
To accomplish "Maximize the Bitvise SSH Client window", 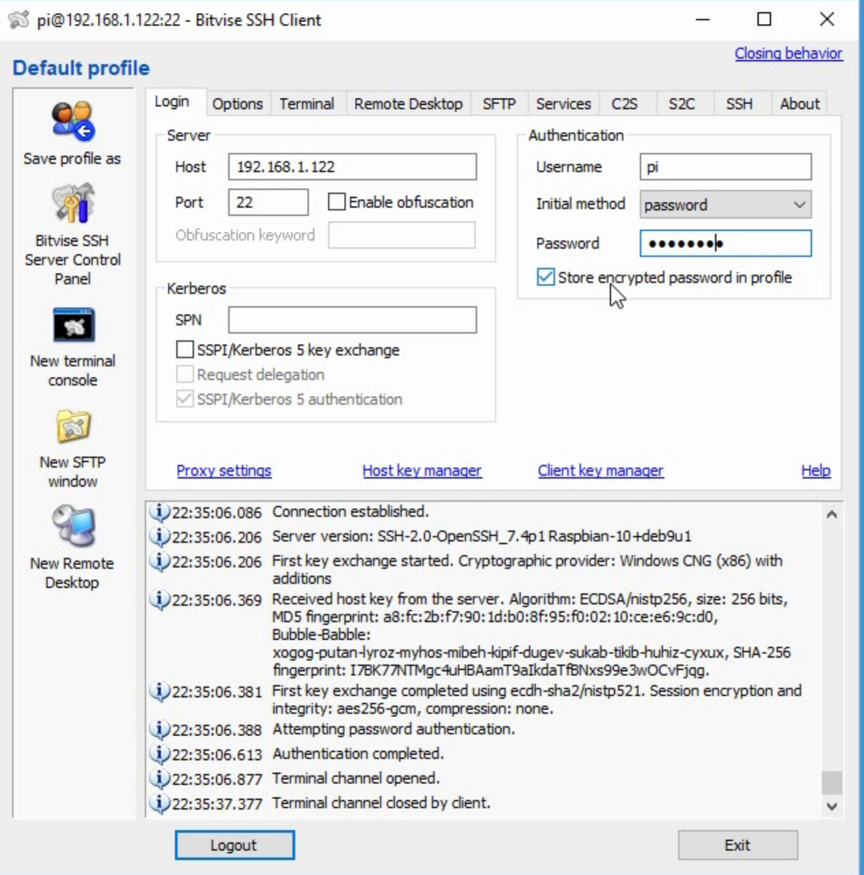I will (x=764, y=19).
